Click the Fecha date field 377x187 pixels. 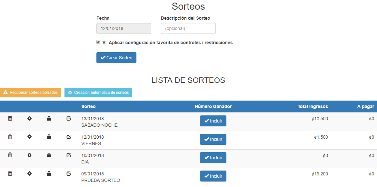tap(124, 28)
